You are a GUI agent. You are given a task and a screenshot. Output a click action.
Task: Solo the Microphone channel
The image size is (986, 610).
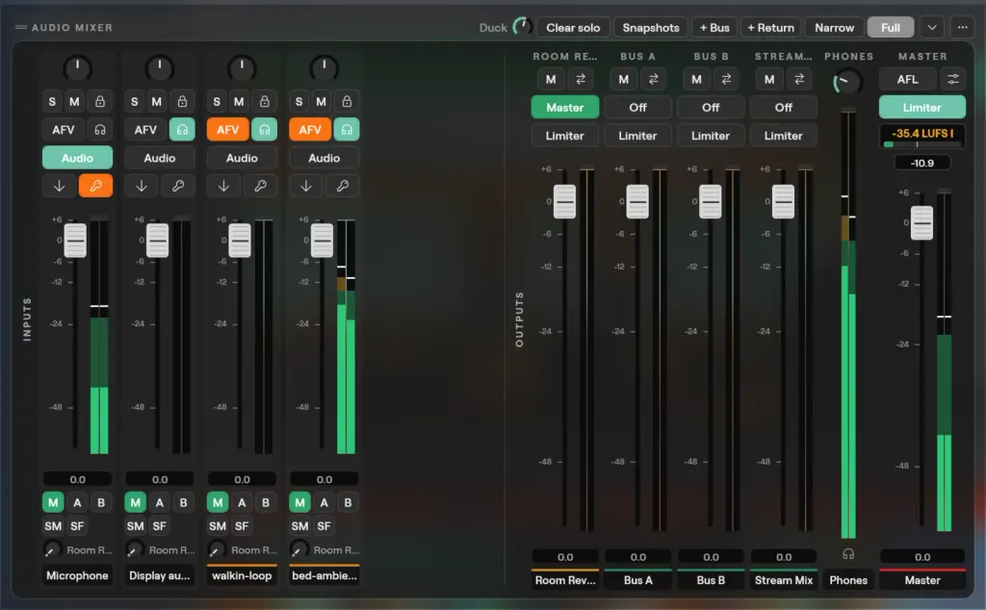click(52, 101)
